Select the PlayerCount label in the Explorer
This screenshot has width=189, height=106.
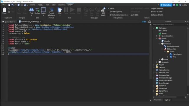click(177, 54)
